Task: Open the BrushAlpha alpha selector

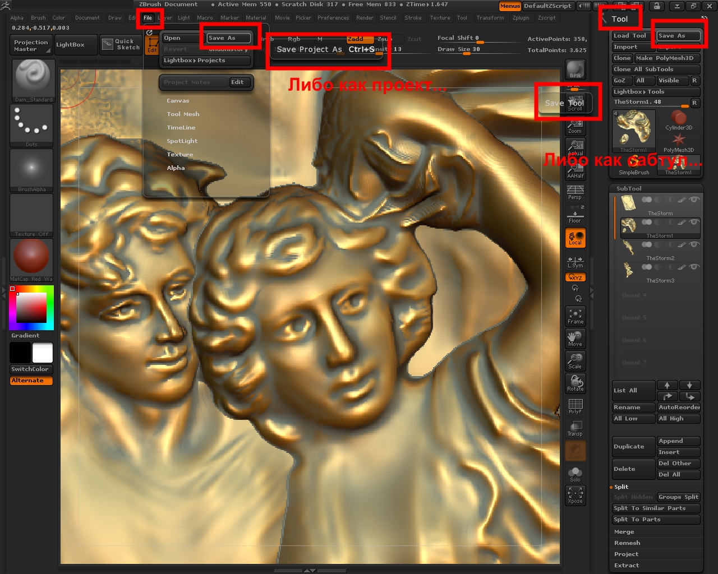Action: pos(32,170)
